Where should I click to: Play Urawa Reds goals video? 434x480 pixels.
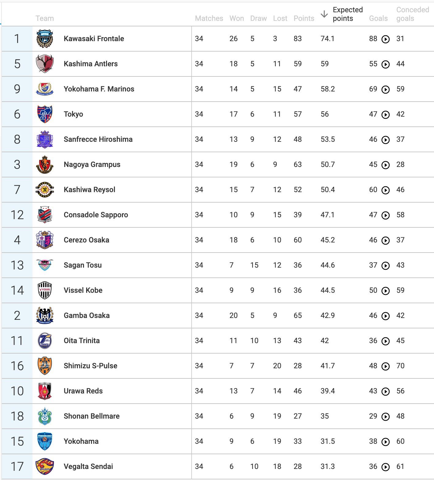pos(386,391)
